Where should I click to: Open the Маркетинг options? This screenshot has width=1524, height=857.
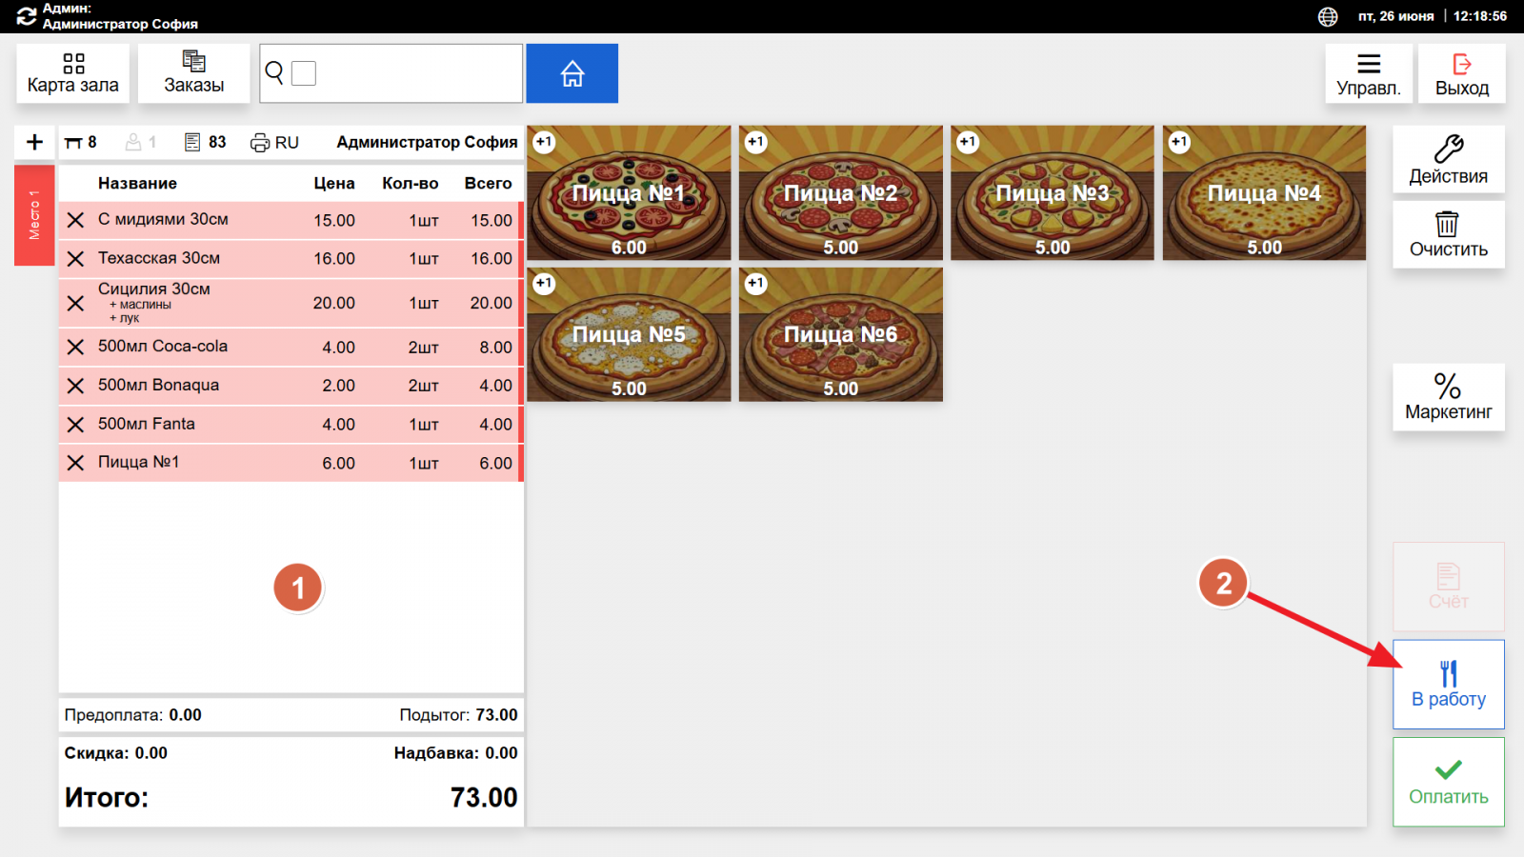1449,397
